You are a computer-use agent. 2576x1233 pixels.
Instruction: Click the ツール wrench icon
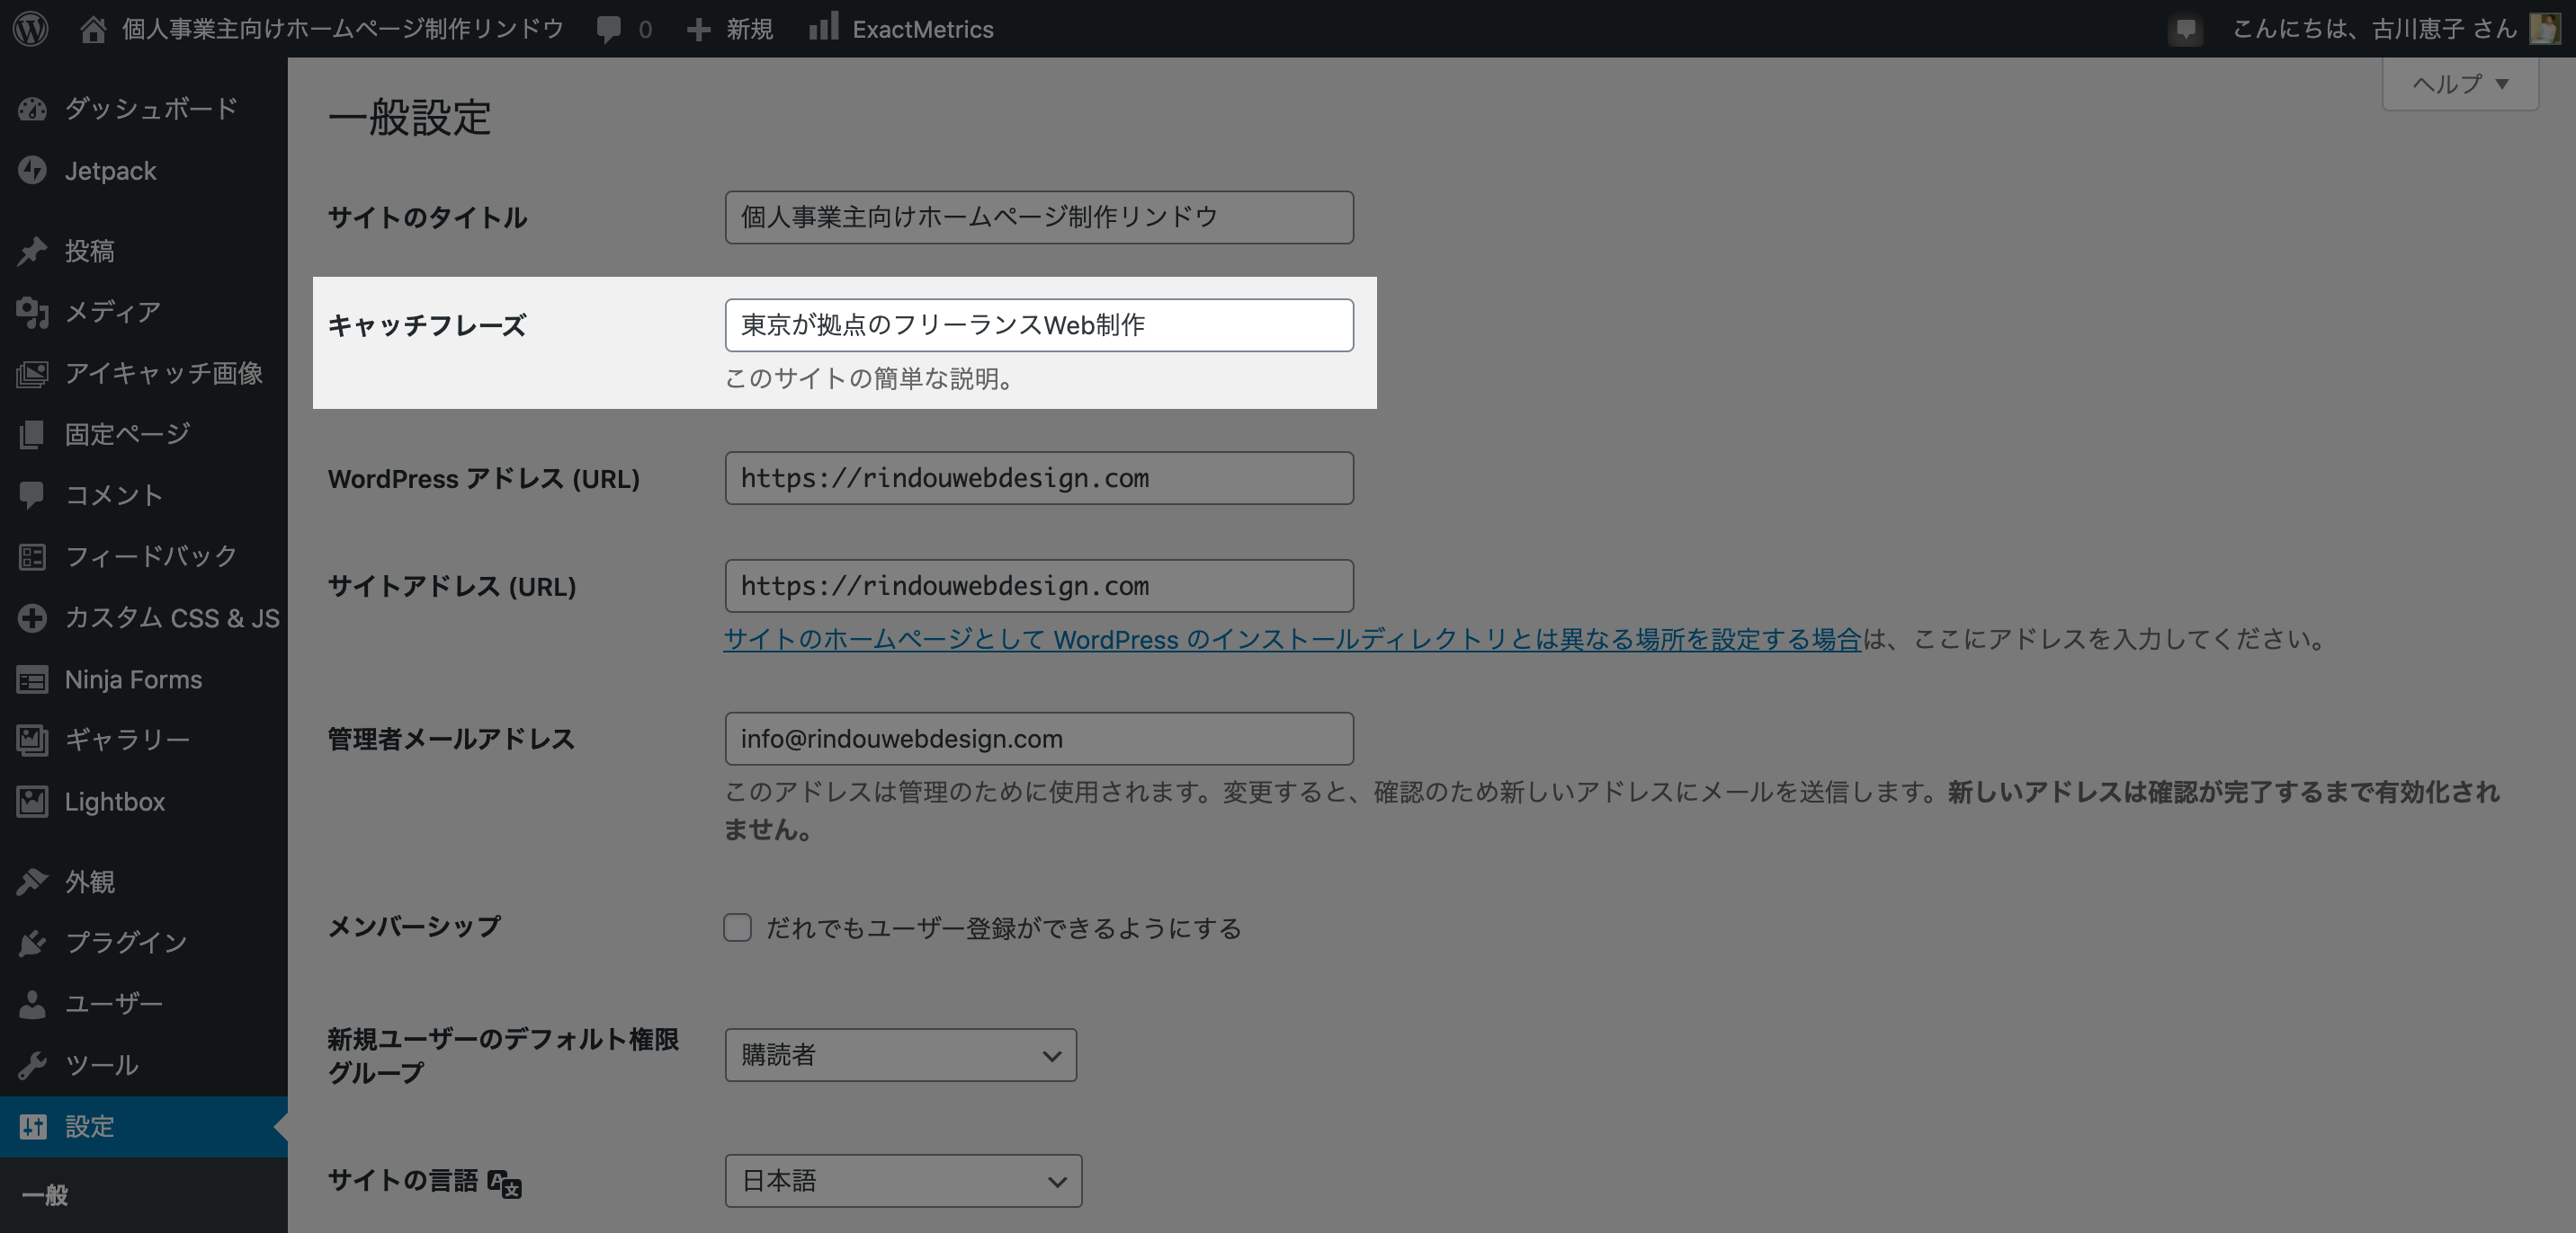(x=32, y=1065)
